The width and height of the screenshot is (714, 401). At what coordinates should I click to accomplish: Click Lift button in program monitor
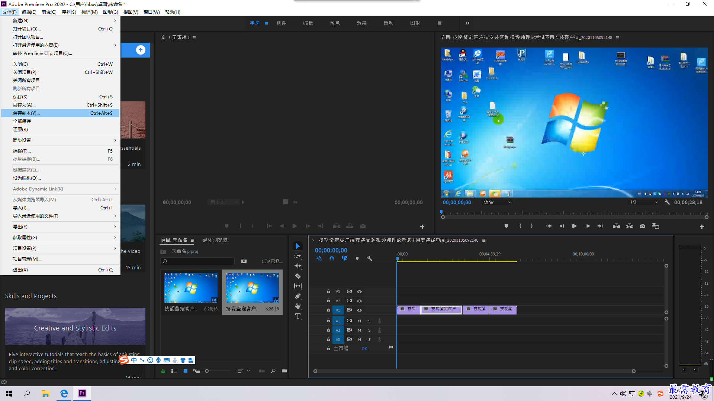point(616,226)
